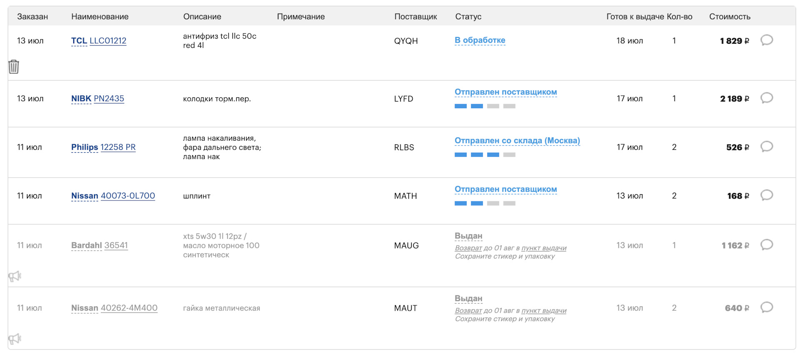Open the TCL brand link
The image size is (800, 359).
point(79,41)
